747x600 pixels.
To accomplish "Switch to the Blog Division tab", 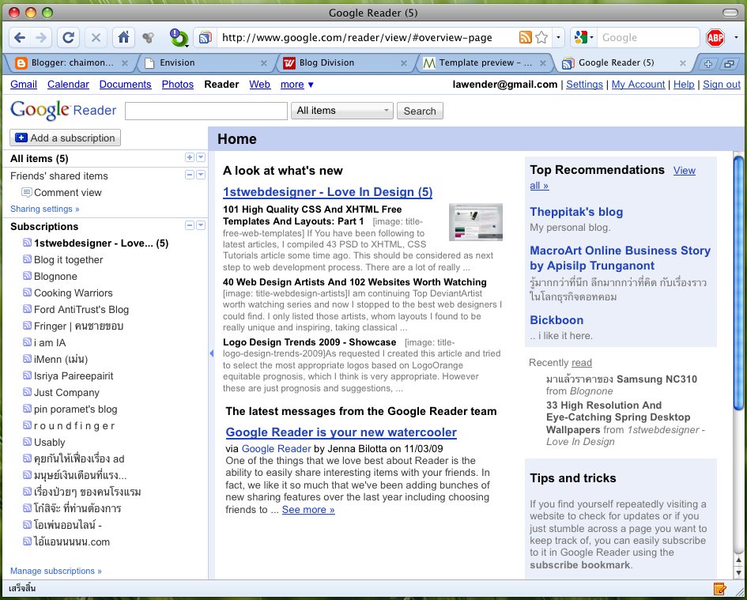I will pyautogui.click(x=343, y=63).
